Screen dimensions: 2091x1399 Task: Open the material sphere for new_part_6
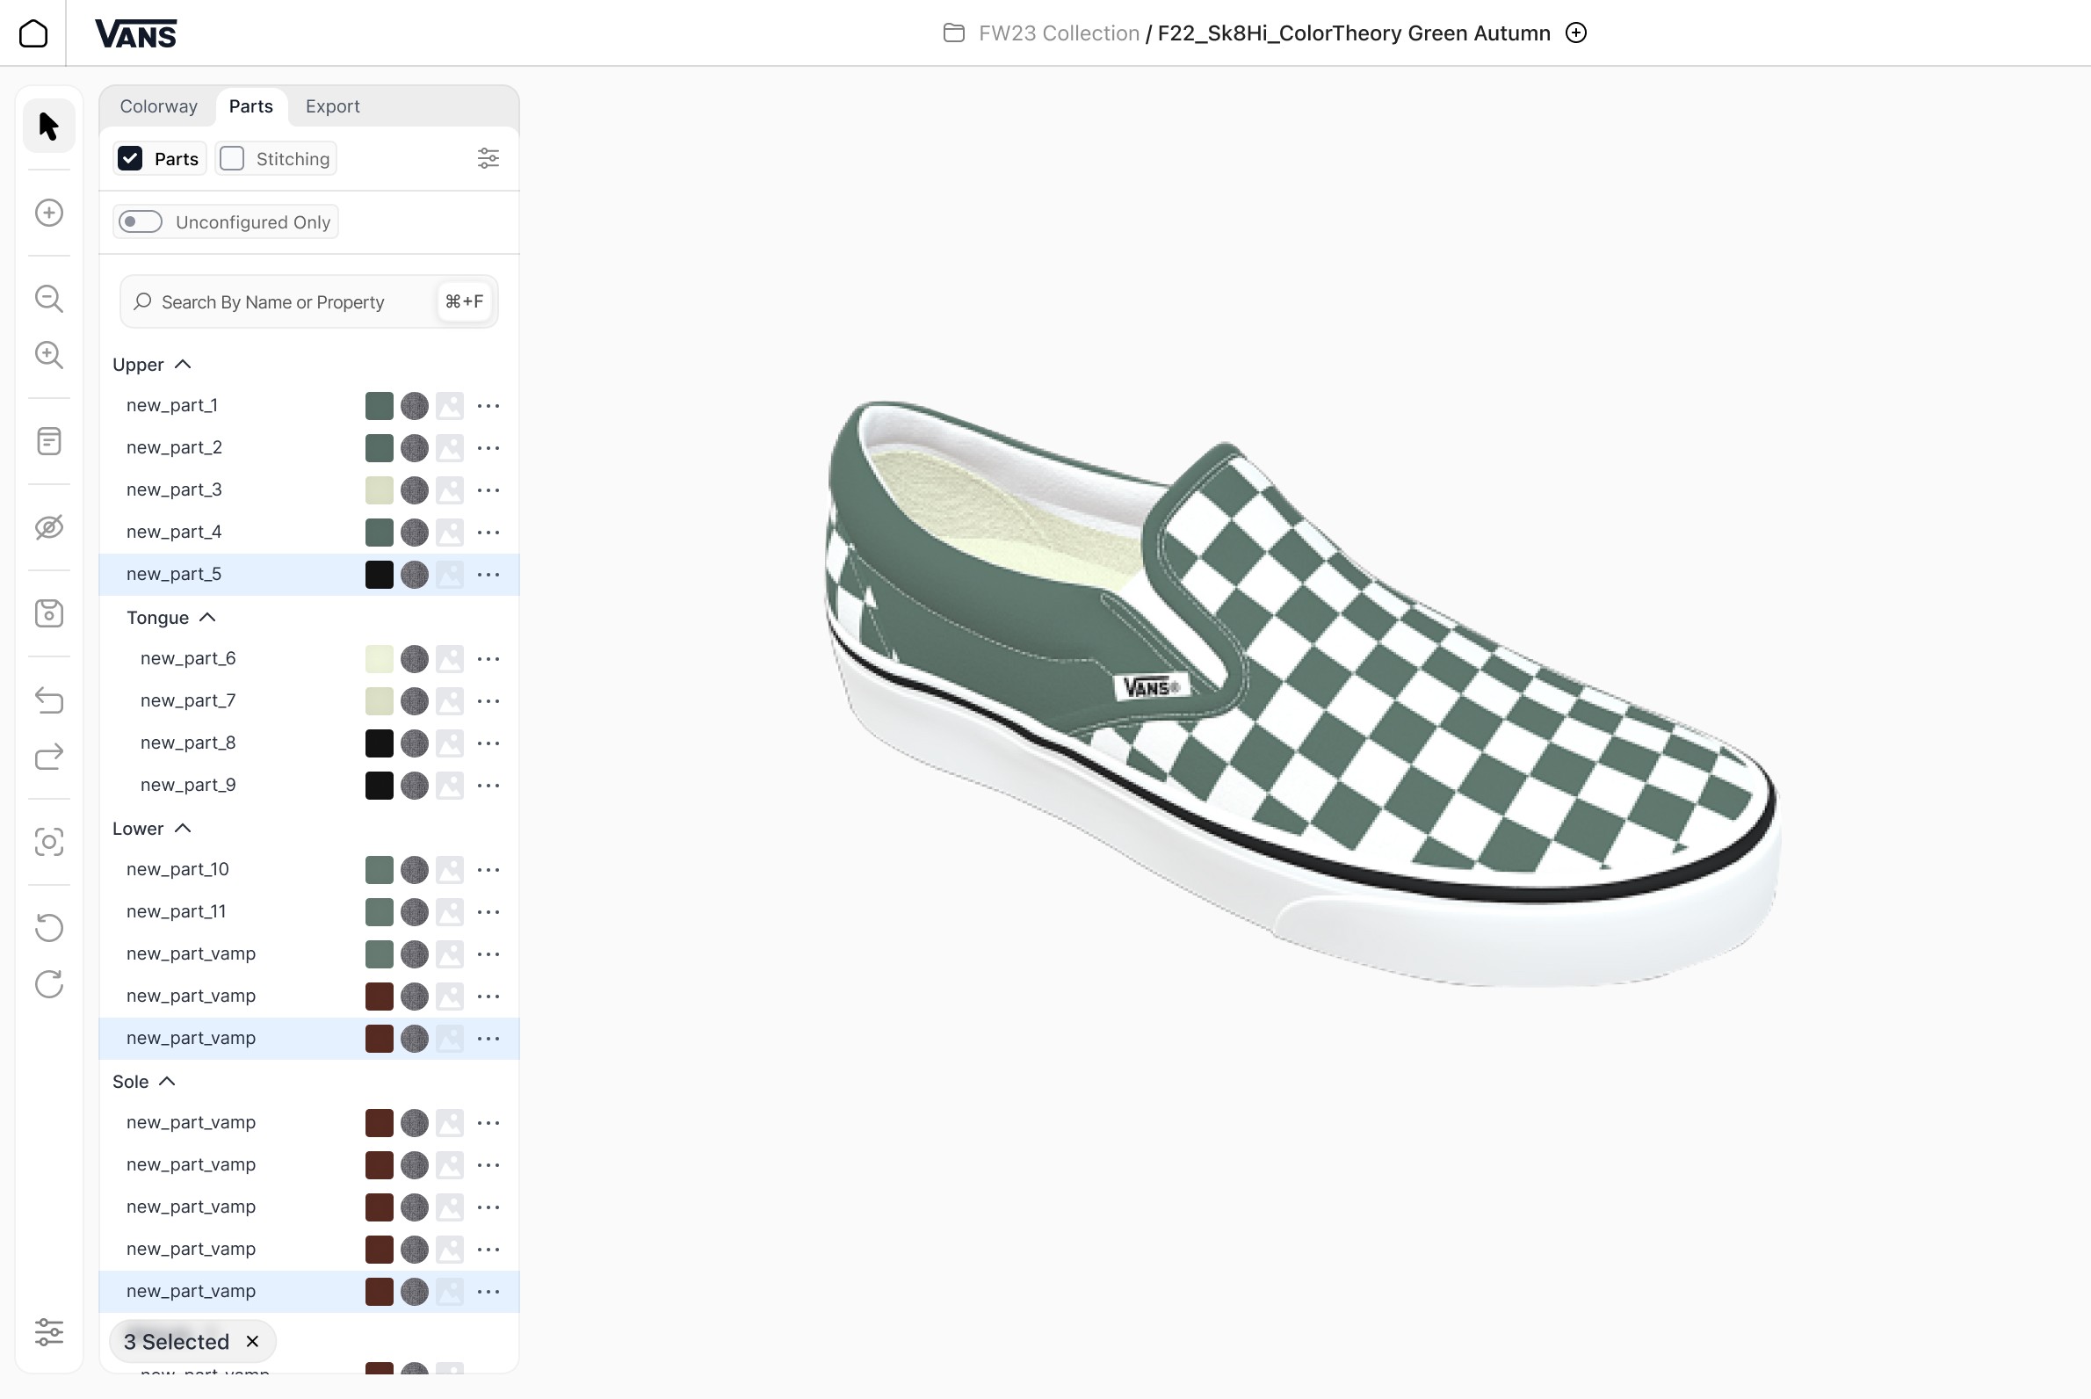pyautogui.click(x=414, y=659)
